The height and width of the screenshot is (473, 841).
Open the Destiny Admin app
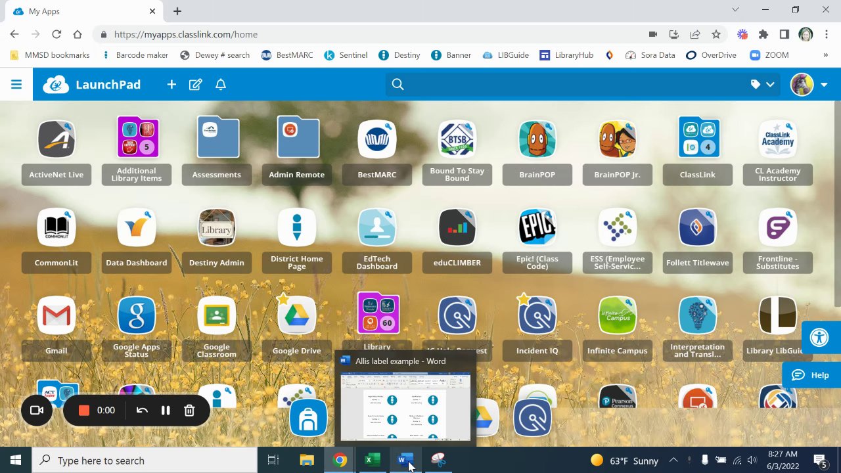(217, 227)
